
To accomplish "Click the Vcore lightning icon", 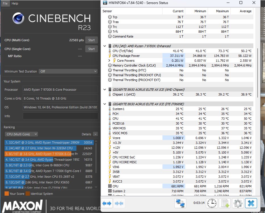I will [110, 138].
